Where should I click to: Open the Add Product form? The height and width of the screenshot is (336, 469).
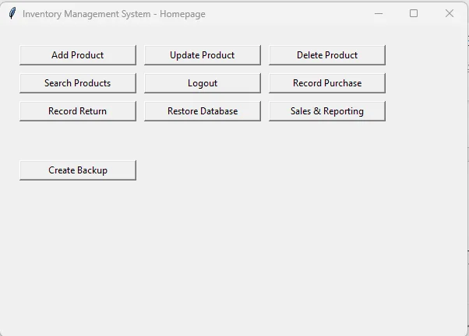pos(78,55)
